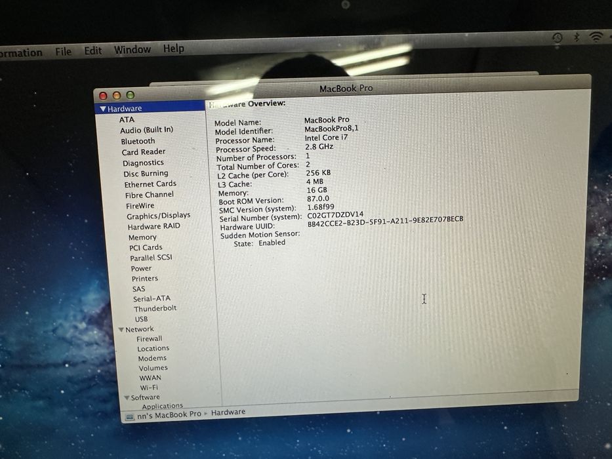Select PCI Cards in sidebar
Viewport: 612px width, 459px height.
[146, 247]
